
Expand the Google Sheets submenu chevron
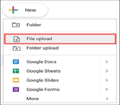coord(107,71)
